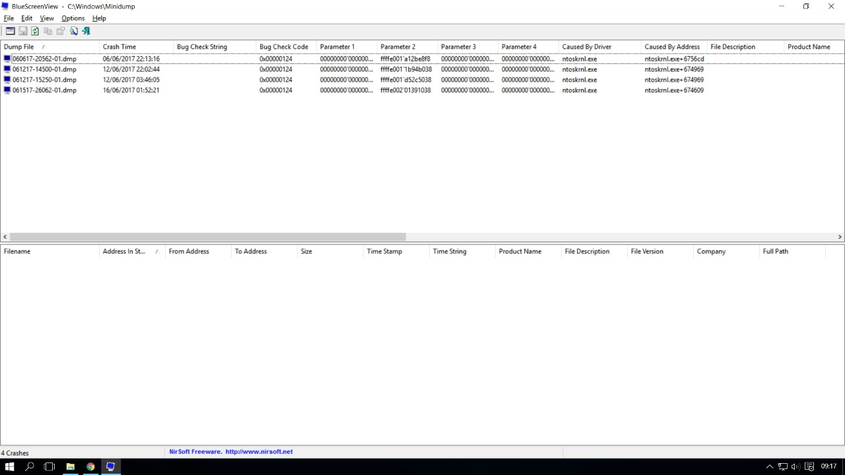Click the From Address column header
The width and height of the screenshot is (845, 475).
coord(198,251)
